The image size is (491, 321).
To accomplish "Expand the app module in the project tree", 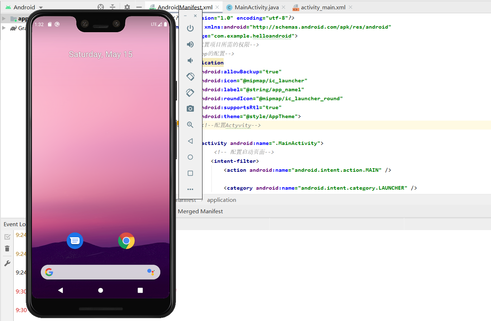I will [x=4, y=18].
